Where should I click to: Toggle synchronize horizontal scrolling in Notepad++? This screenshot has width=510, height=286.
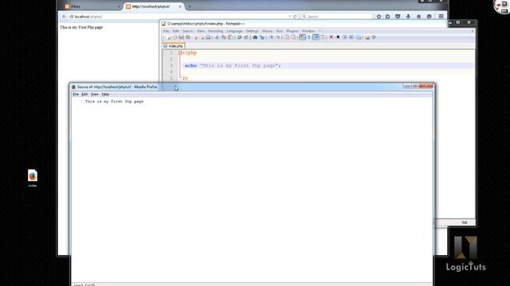tap(293, 37)
